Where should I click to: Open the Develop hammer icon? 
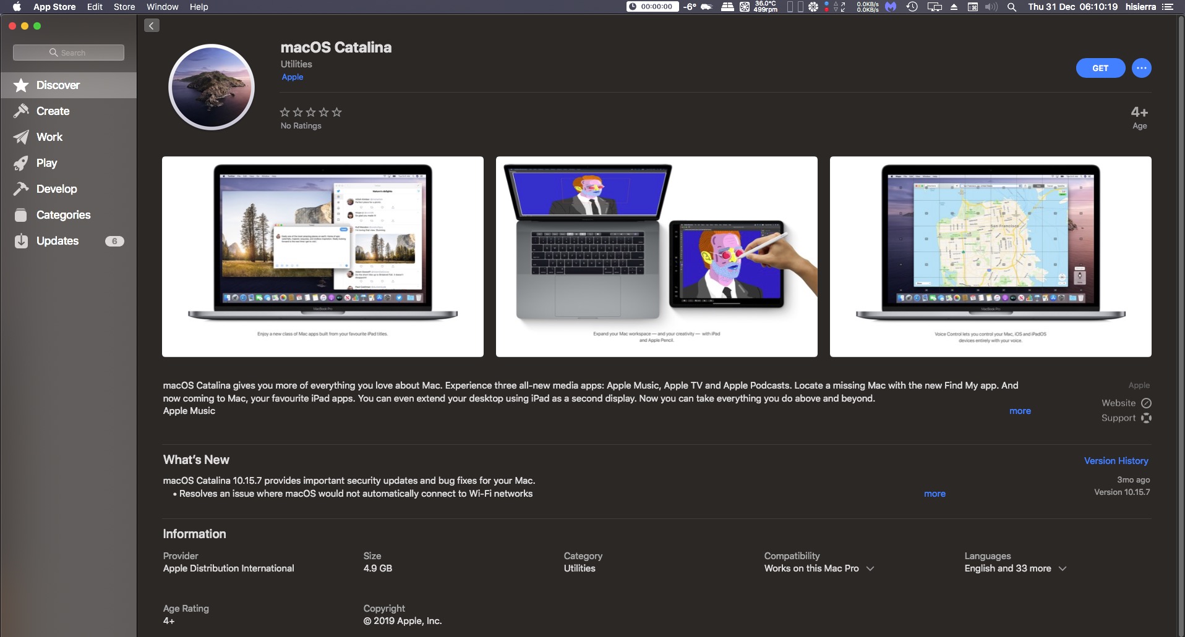click(21, 189)
